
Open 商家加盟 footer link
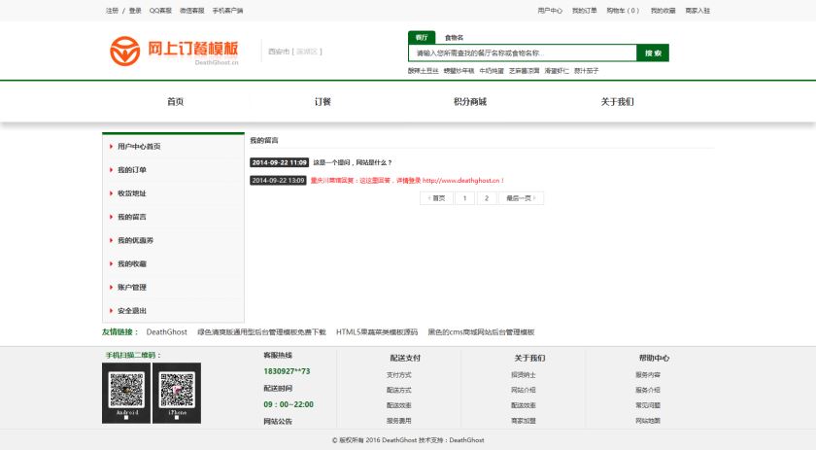524,421
